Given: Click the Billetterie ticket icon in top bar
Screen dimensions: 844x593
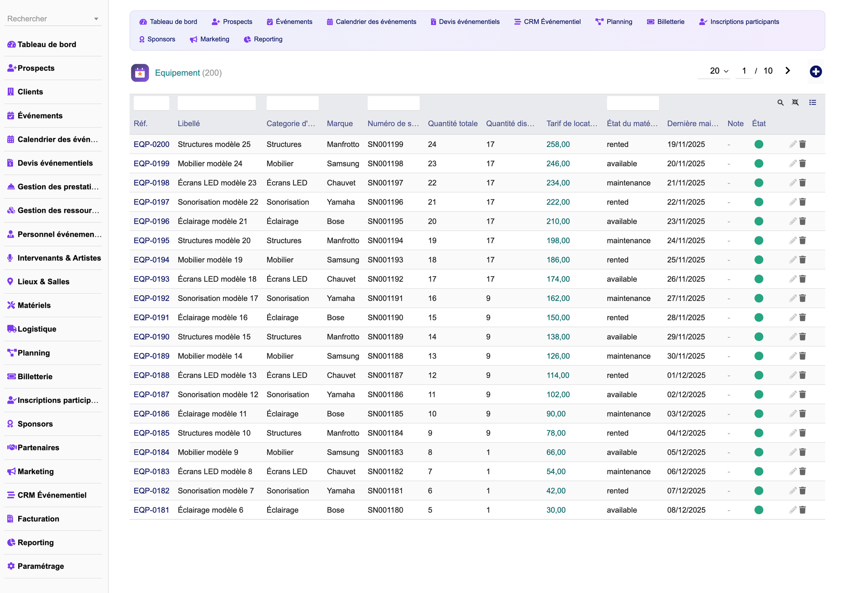Looking at the screenshot, I should point(651,22).
